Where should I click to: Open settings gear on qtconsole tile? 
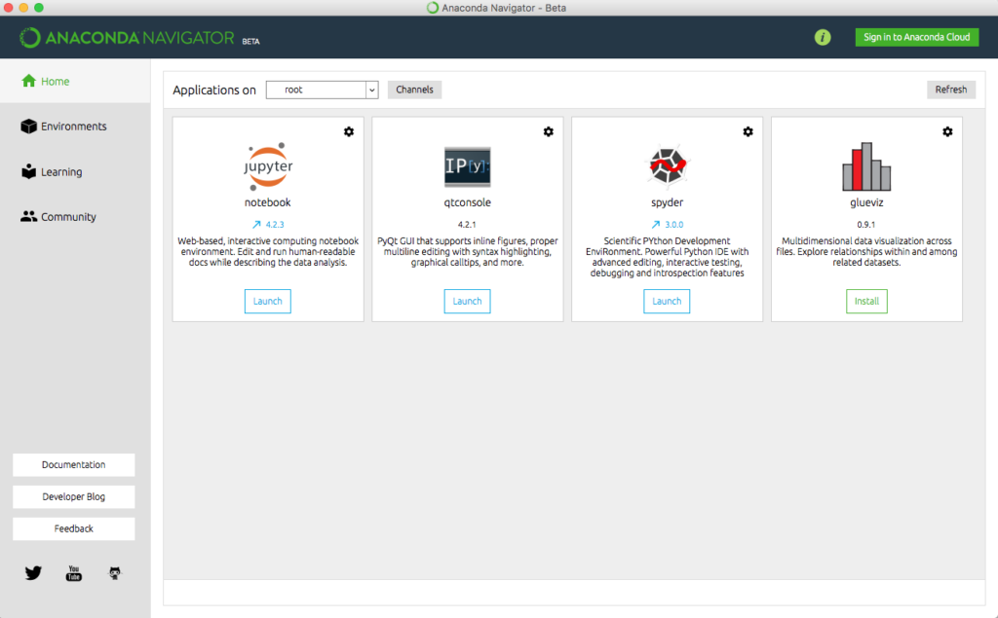(x=549, y=131)
